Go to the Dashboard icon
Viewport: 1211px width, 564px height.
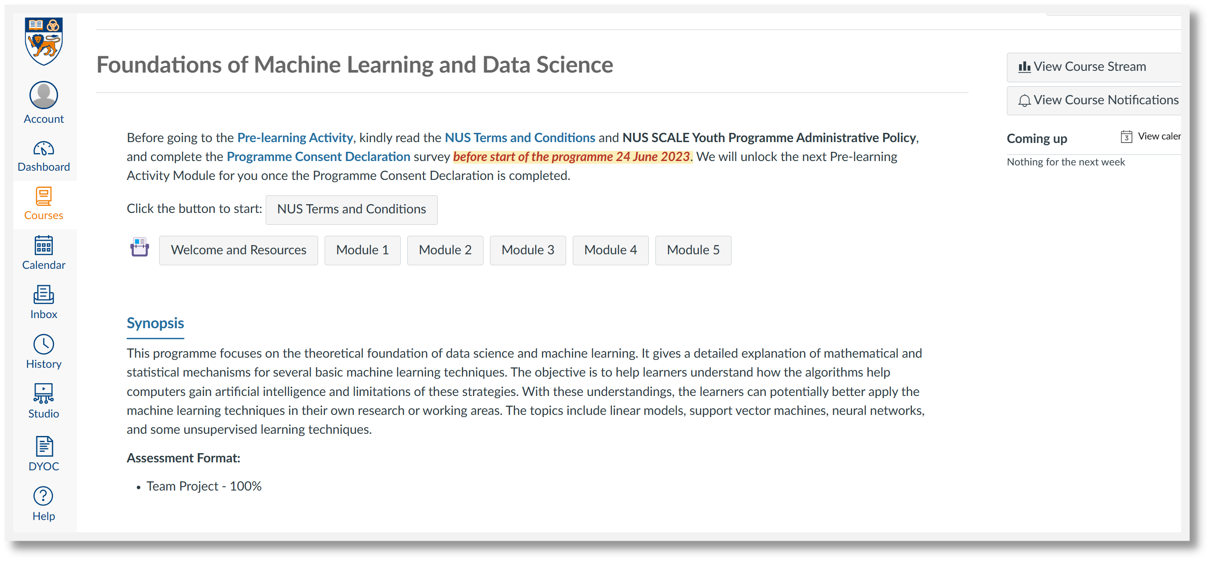(x=44, y=149)
